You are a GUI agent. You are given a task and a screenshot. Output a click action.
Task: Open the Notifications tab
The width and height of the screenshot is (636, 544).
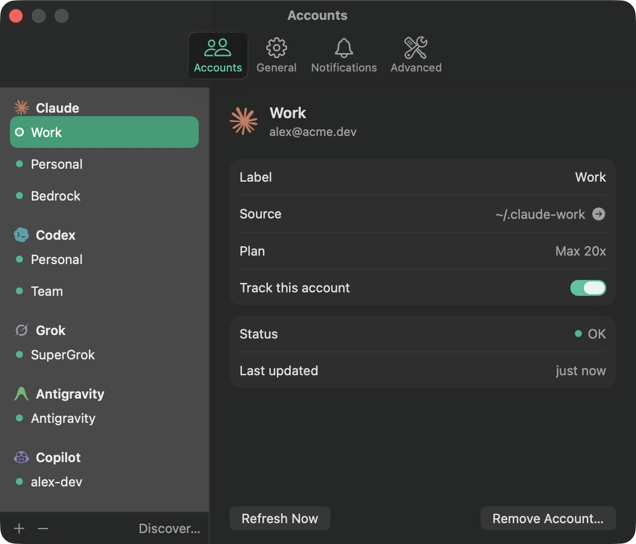click(344, 56)
